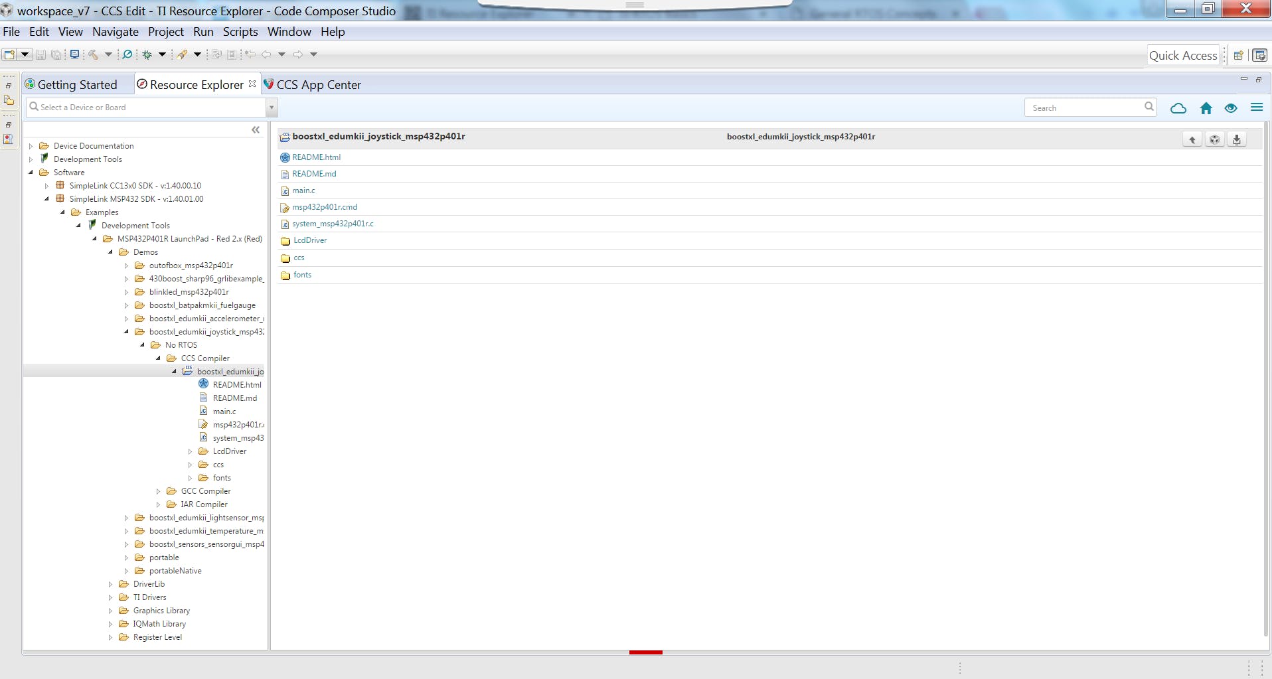
Task: Restore the editor view area
Action: click(x=1259, y=80)
